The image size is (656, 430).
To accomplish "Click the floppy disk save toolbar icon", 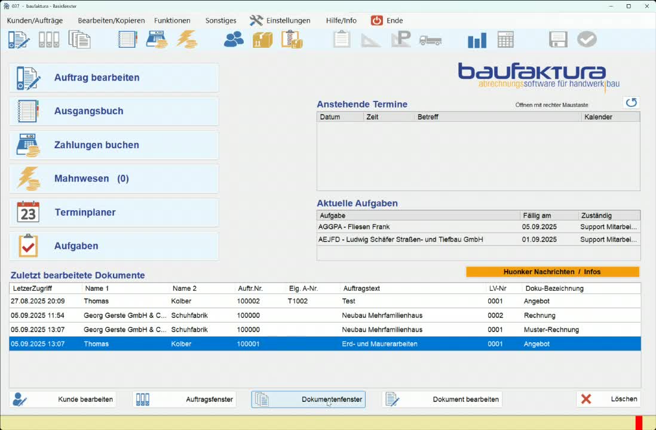I will 558,40.
